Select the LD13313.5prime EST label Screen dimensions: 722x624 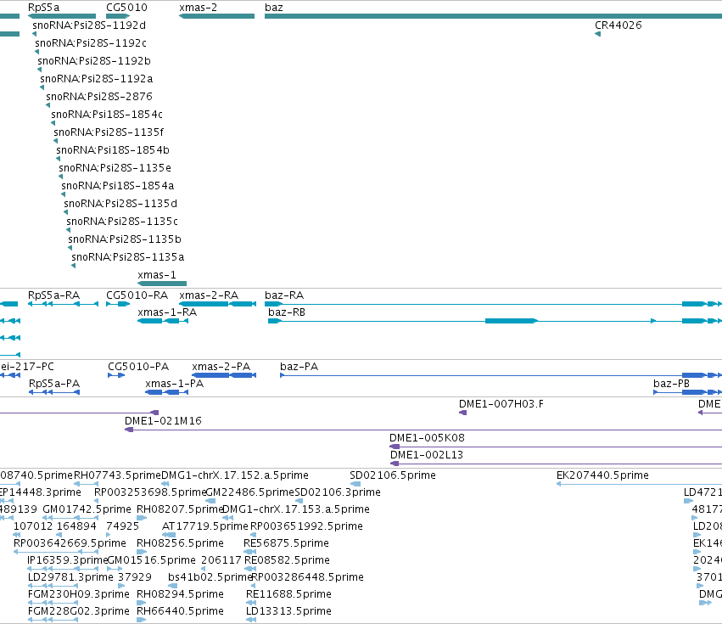click(288, 611)
